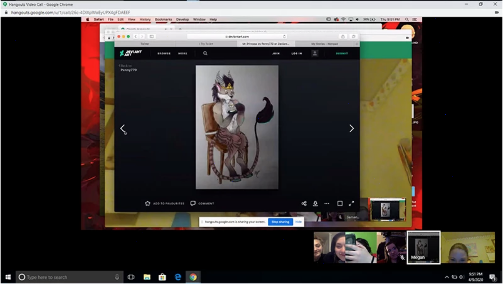
Task: Click Join on DeviantArt
Action: (276, 53)
